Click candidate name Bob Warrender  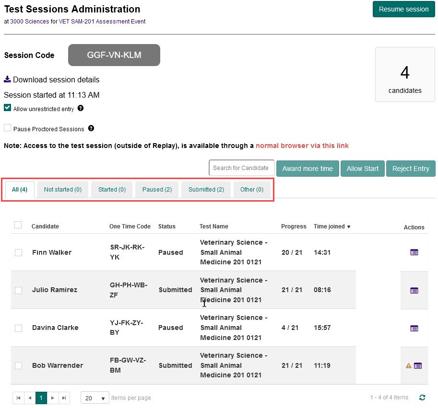[x=58, y=365]
